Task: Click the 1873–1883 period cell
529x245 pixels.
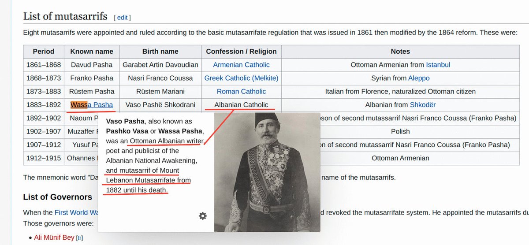Action: point(44,92)
